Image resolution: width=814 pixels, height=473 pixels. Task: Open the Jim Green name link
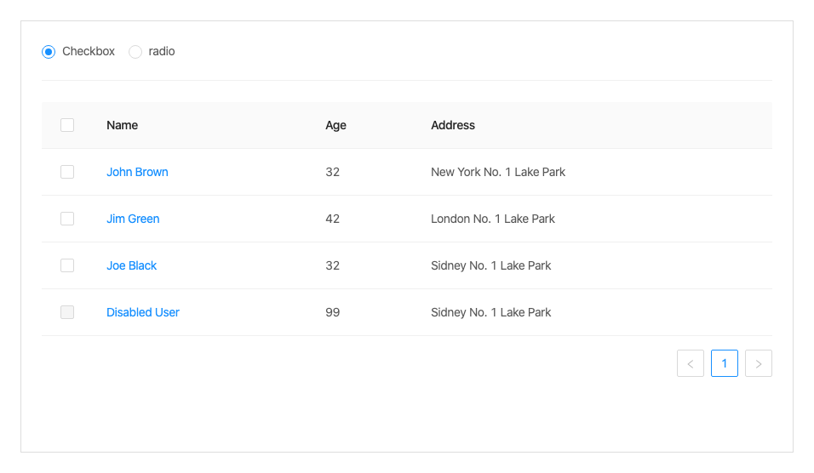133,219
